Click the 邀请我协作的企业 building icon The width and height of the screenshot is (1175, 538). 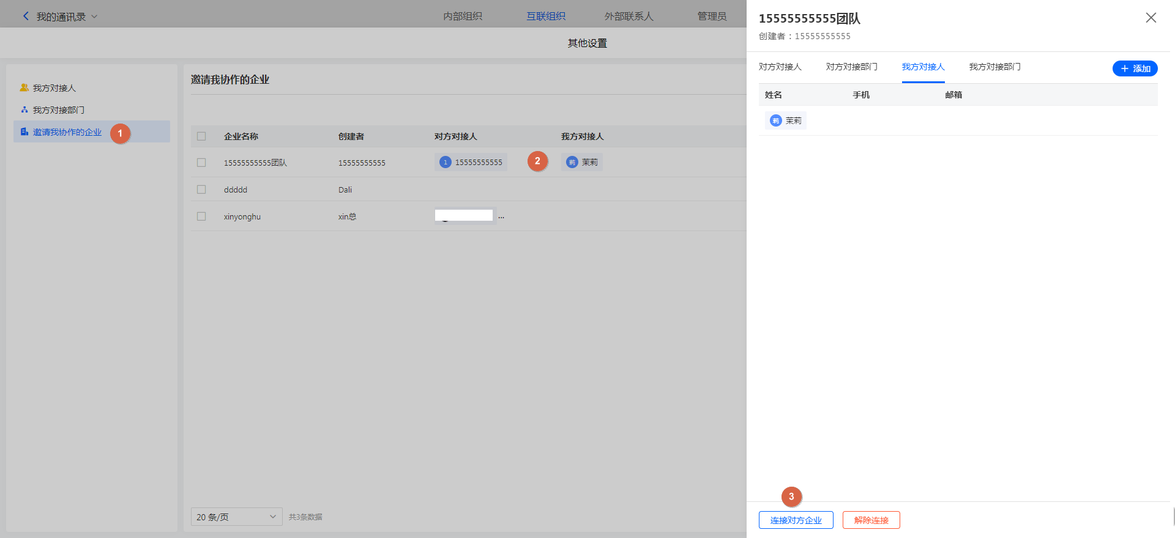[x=24, y=132]
